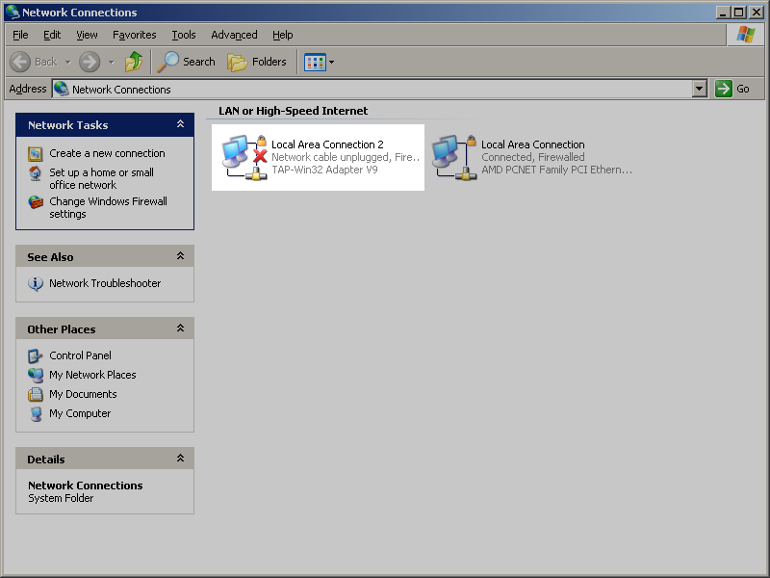Open the Forward history dropdown arrow
The image size is (770, 578).
point(111,63)
